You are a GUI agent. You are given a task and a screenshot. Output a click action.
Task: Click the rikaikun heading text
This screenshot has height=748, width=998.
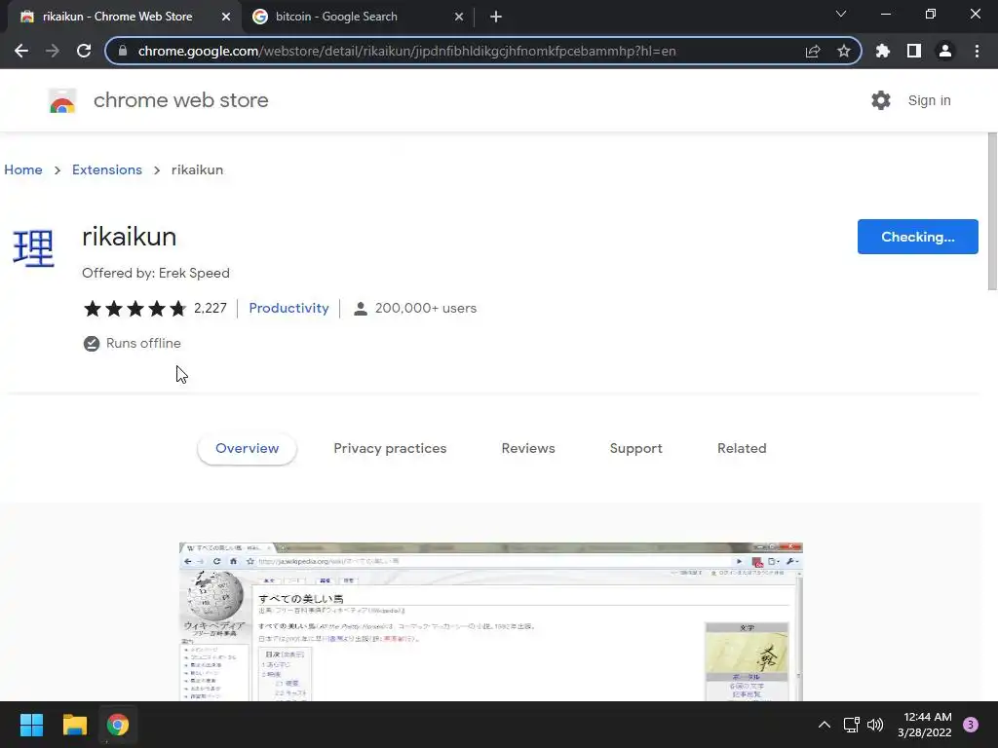point(130,237)
